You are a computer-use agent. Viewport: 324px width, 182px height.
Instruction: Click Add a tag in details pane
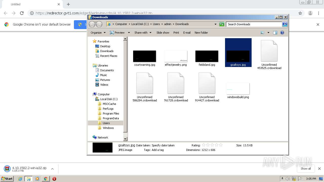[157, 150]
